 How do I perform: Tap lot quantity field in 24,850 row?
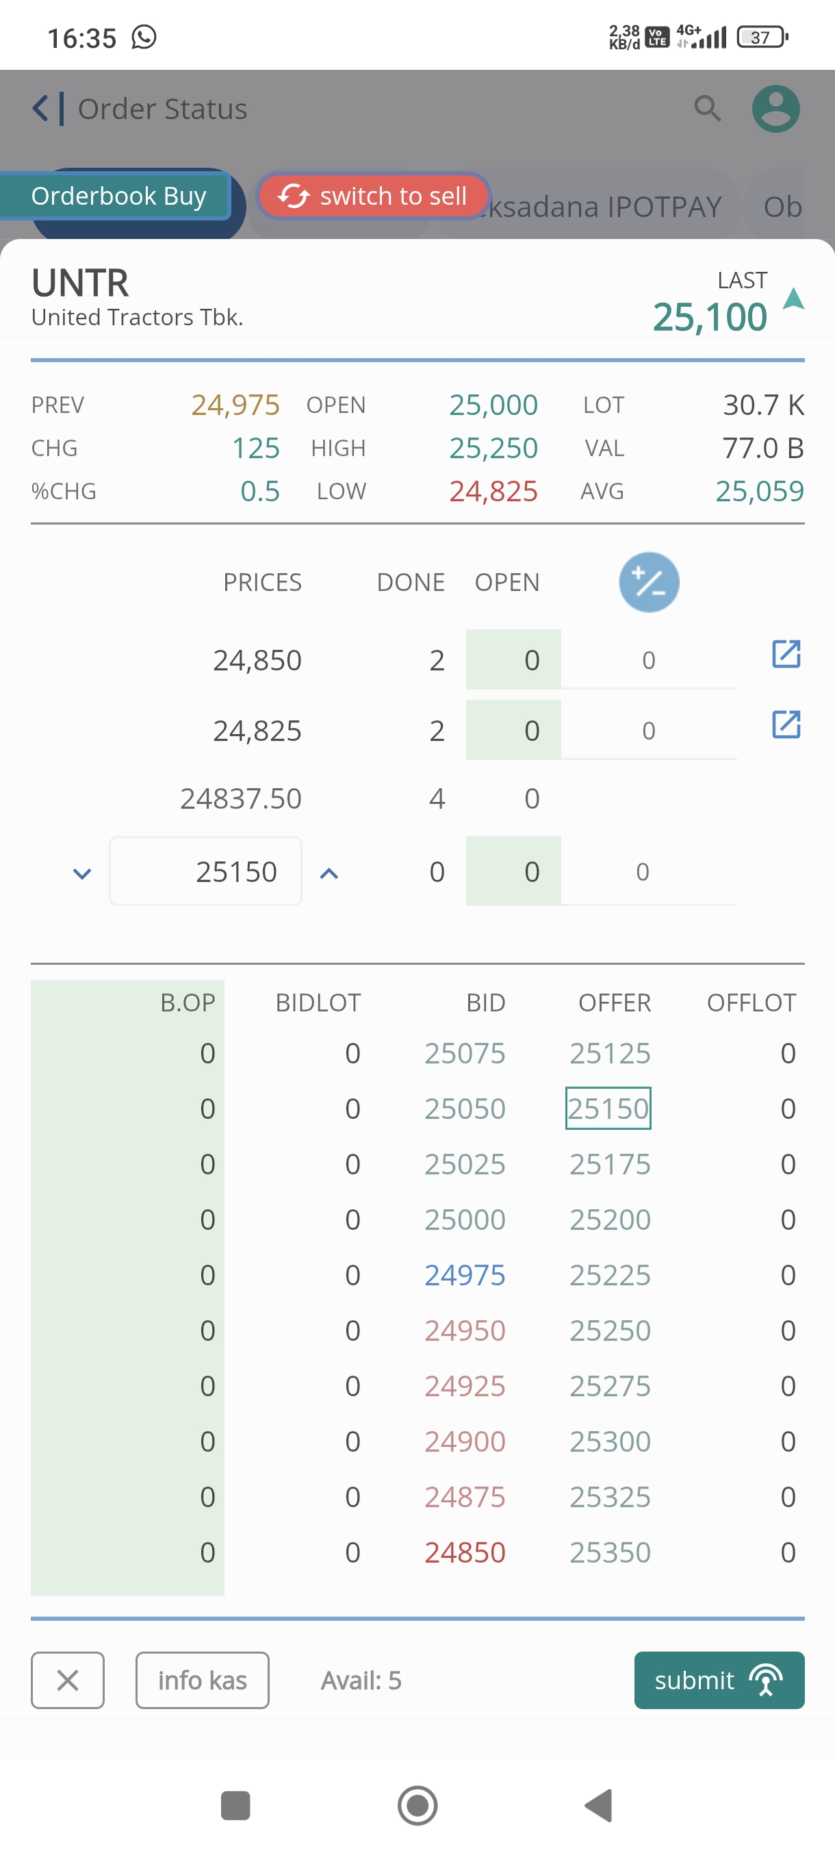[647, 659]
